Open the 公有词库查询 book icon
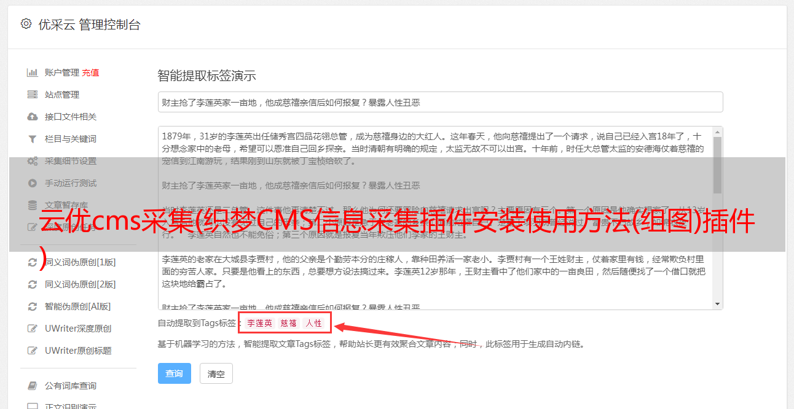This screenshot has height=409, width=794. coord(33,386)
